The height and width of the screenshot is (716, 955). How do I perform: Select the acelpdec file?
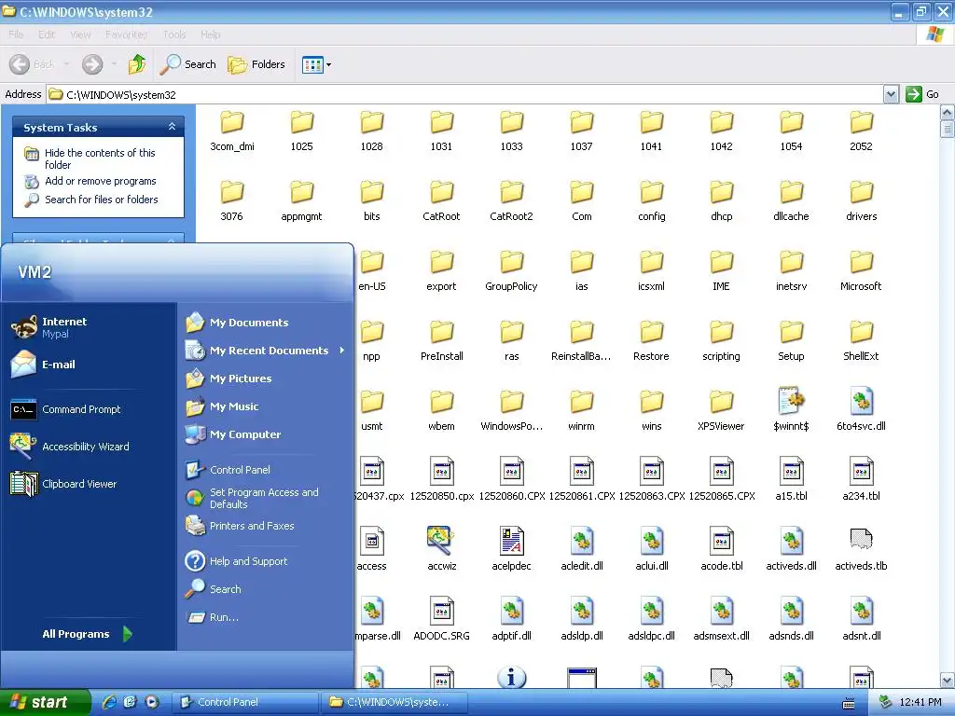point(512,549)
